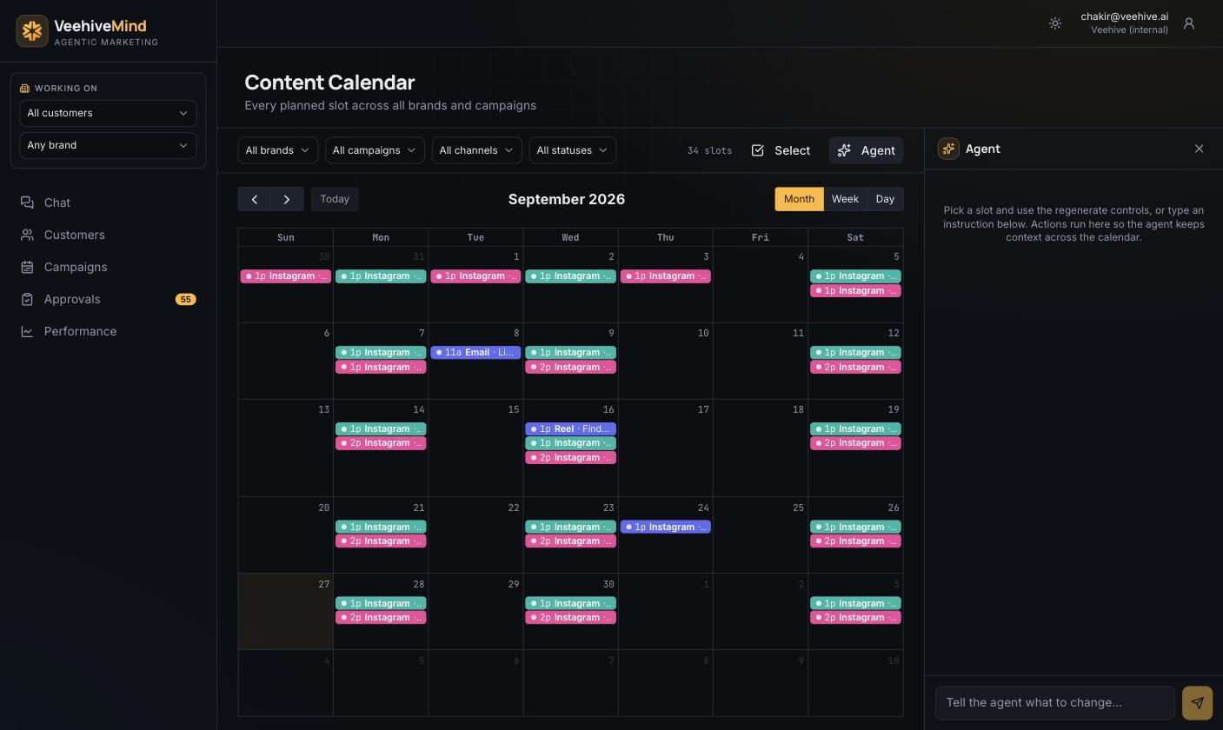Open the 2p Instagram slot on September 14
The height and width of the screenshot is (730, 1223).
pyautogui.click(x=381, y=443)
